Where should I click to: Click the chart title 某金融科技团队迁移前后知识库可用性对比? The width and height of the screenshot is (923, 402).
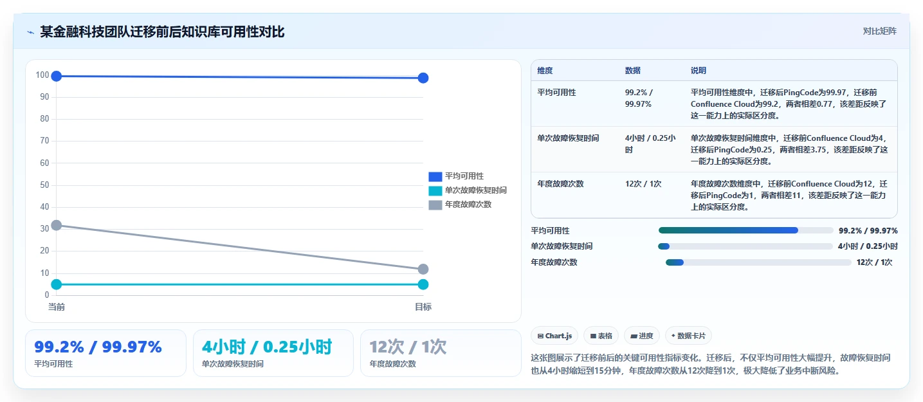[x=162, y=32]
